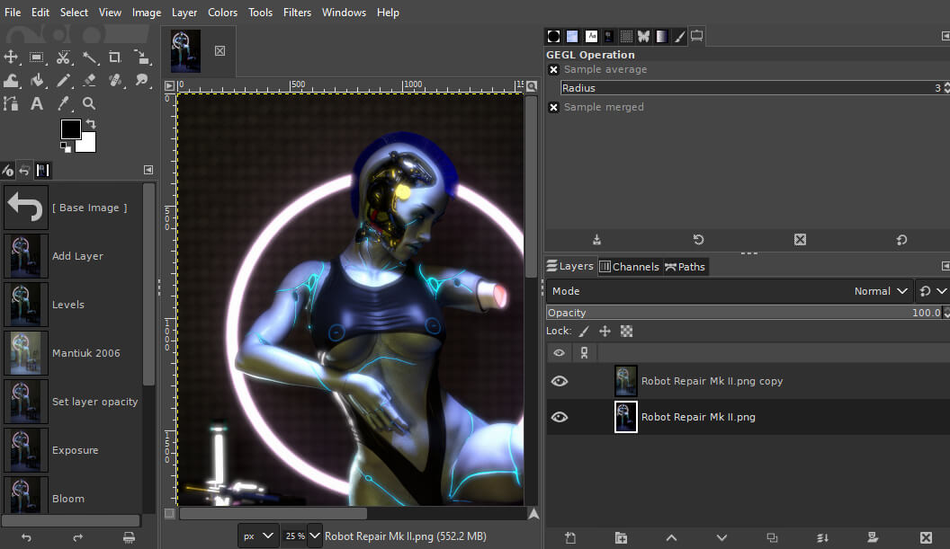The image size is (950, 549).
Task: Select the Heal tool
Action: 115,81
